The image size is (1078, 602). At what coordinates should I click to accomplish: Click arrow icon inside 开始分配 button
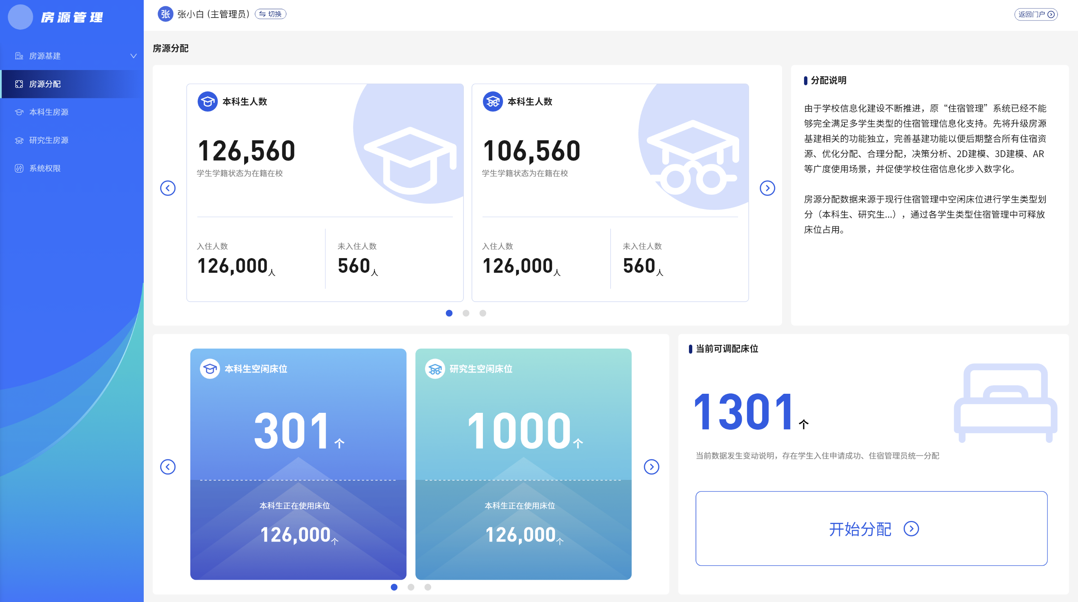[x=911, y=529]
